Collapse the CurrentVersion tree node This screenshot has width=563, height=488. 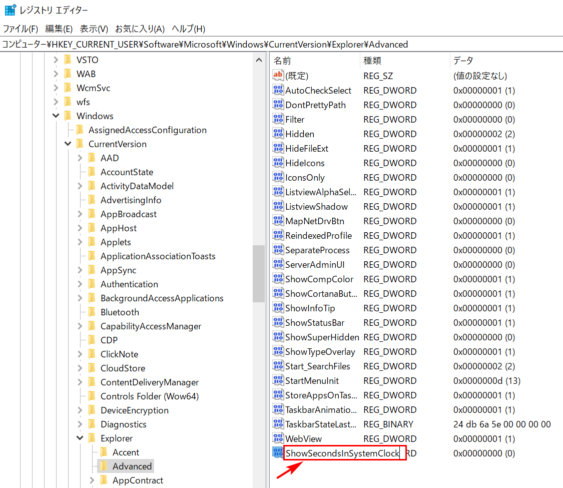coord(68,144)
